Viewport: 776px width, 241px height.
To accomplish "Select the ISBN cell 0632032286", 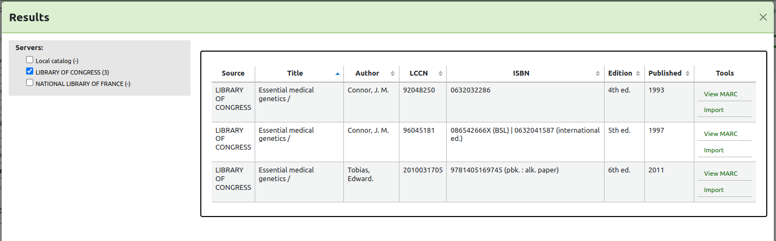I will (470, 90).
